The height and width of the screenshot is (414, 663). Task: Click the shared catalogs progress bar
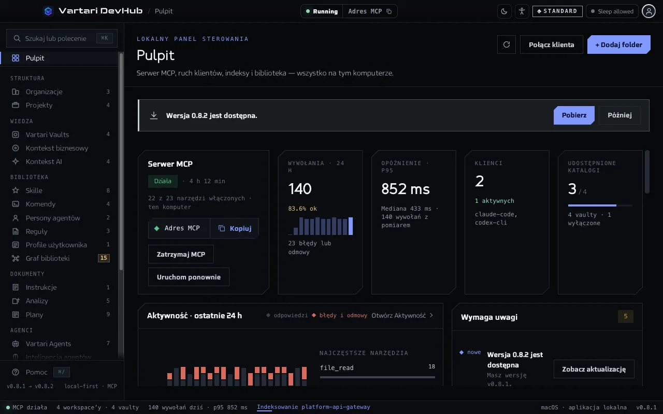pos(600,205)
